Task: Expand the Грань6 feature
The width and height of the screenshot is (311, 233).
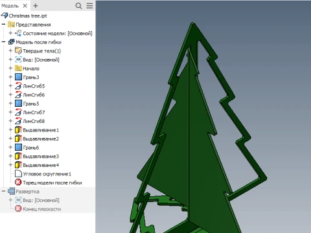Action: pos(10,148)
